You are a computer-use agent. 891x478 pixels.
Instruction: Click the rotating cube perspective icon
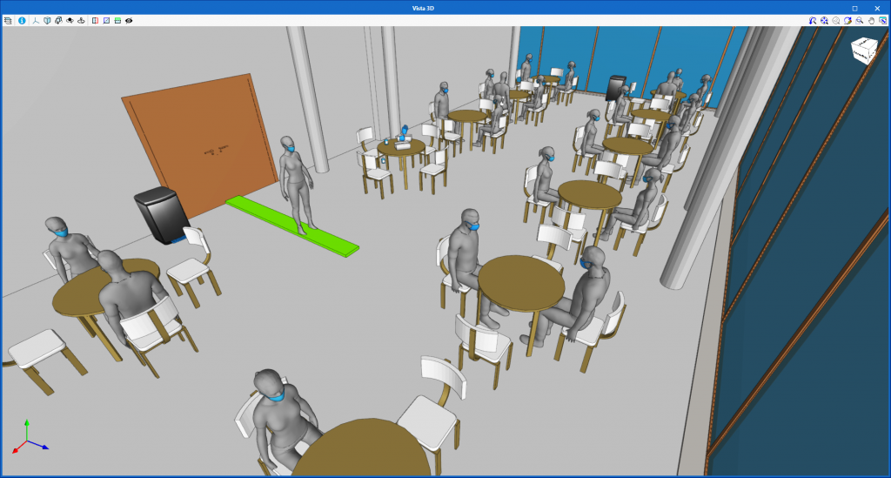point(58,21)
